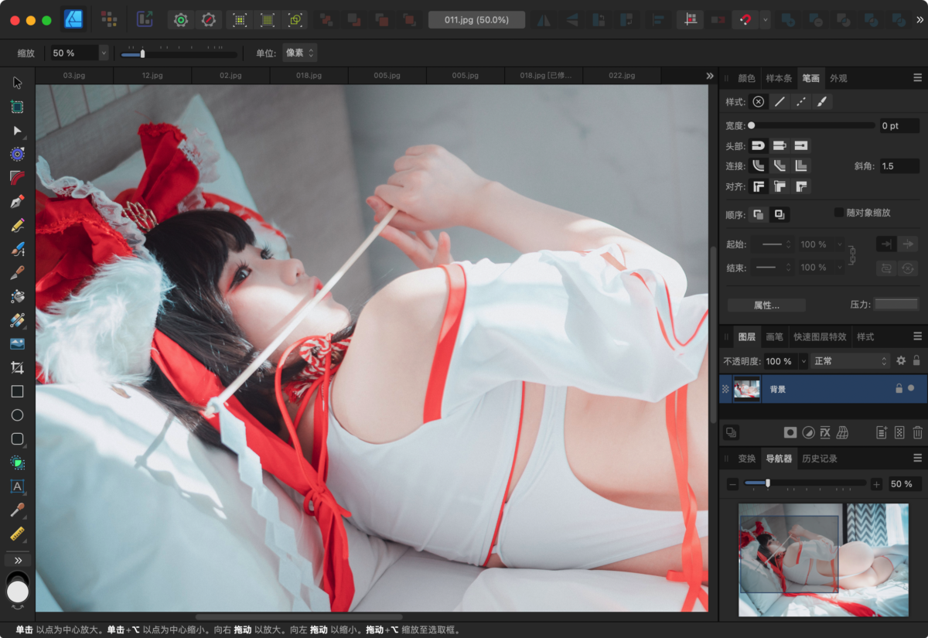Open the 缩放 50 % zoom dropdown
The height and width of the screenshot is (638, 928).
104,53
